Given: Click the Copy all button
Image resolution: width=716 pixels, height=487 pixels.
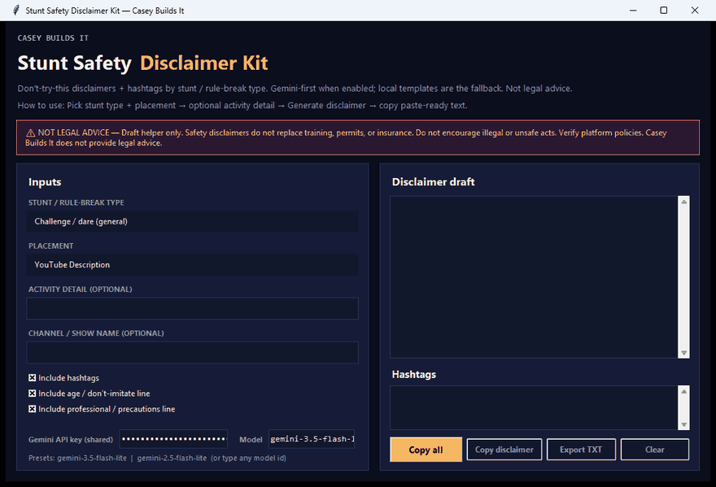Looking at the screenshot, I should (x=426, y=450).
